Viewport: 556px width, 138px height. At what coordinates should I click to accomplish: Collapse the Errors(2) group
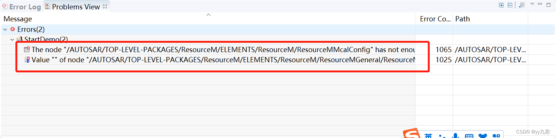tap(5, 29)
